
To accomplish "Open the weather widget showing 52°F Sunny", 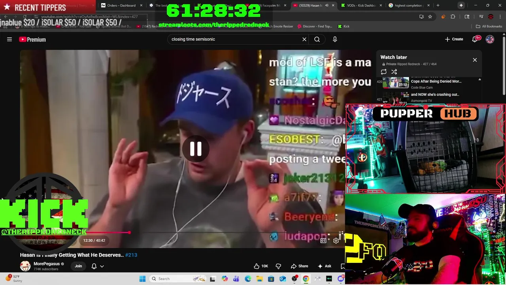I will click(13, 278).
